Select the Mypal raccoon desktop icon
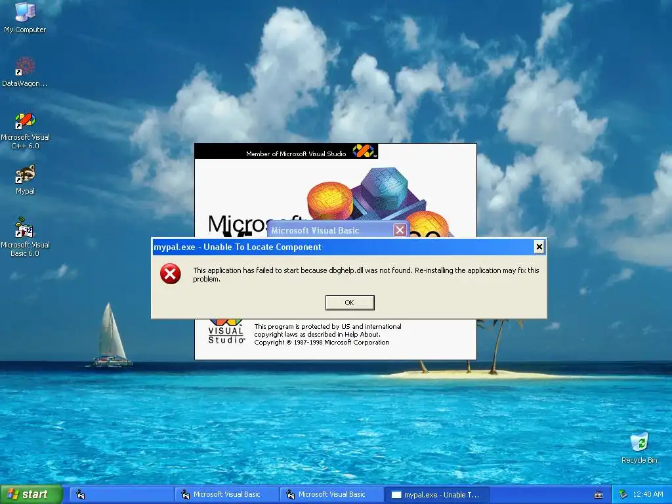The width and height of the screenshot is (672, 504). pos(25,180)
